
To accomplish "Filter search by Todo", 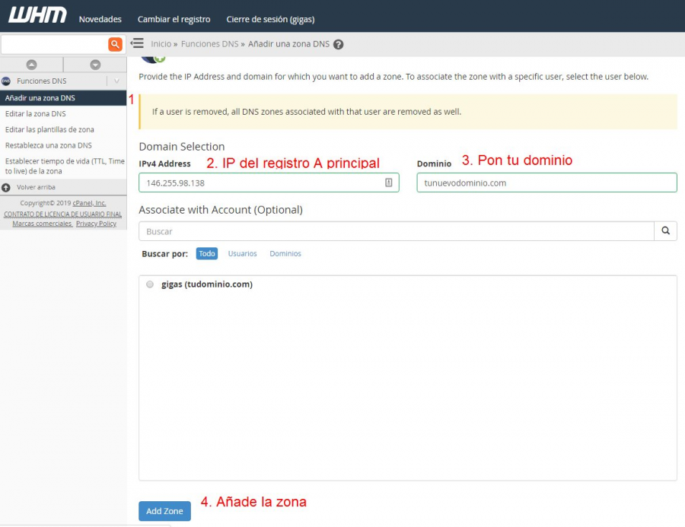I will (207, 253).
